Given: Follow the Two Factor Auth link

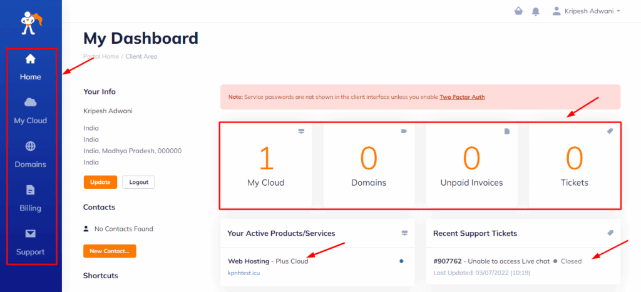Looking at the screenshot, I should pos(462,97).
